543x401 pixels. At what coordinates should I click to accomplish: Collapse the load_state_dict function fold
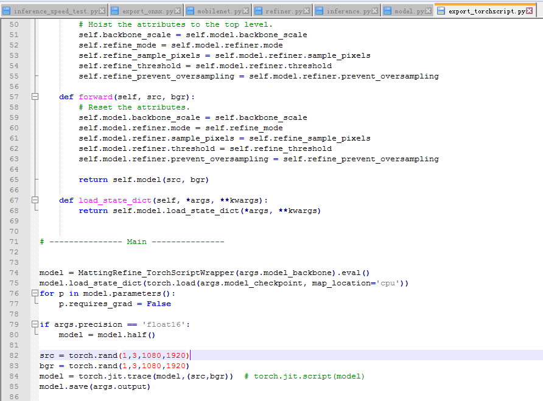pyautogui.click(x=35, y=200)
